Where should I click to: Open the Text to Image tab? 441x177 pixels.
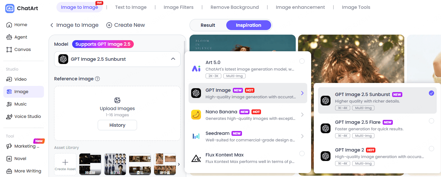[131, 7]
